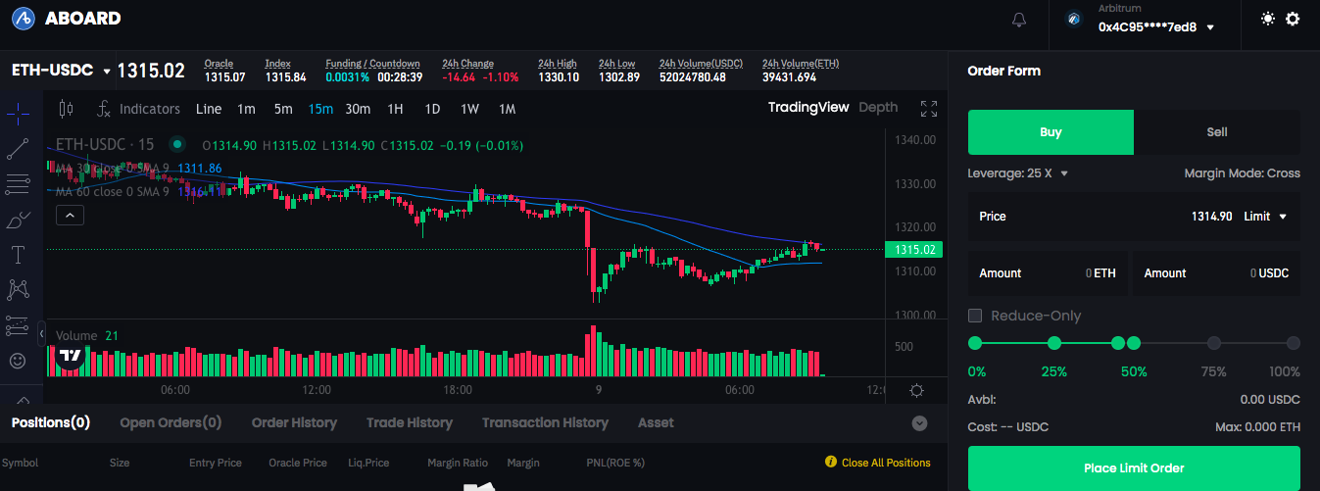This screenshot has height=491, width=1320.
Task: Set amount slider to 75%
Action: tap(1214, 343)
